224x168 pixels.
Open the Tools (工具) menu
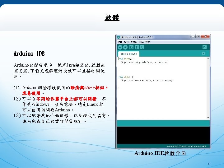point(141,42)
